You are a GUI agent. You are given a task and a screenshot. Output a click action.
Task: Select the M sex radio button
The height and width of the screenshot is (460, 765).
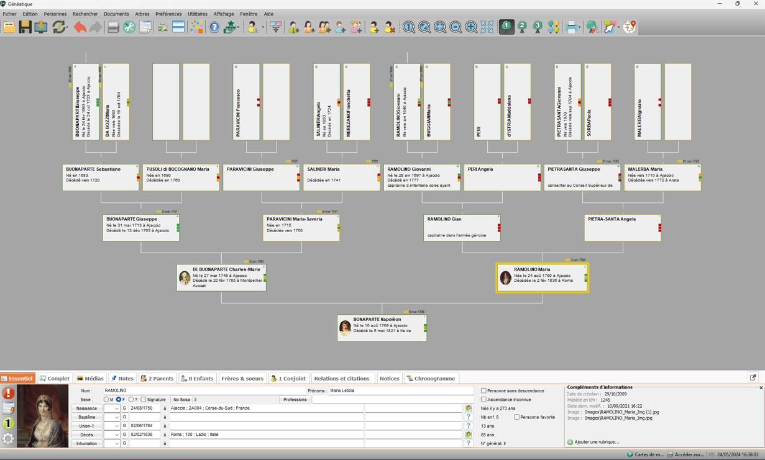(106, 400)
